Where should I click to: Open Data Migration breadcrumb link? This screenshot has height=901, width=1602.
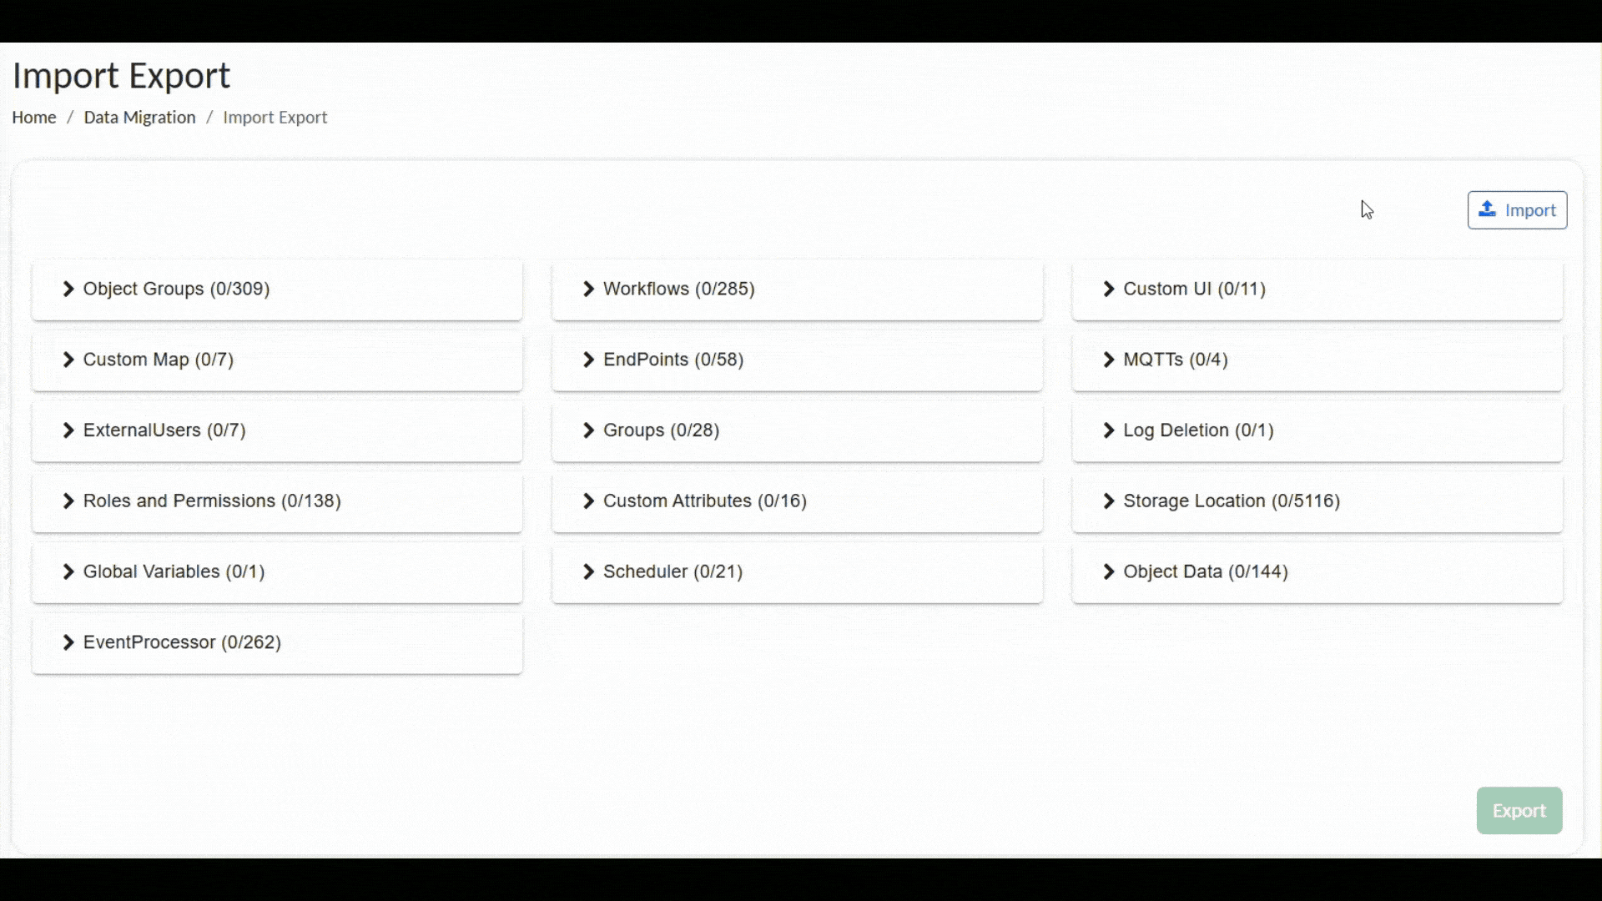[x=139, y=118]
